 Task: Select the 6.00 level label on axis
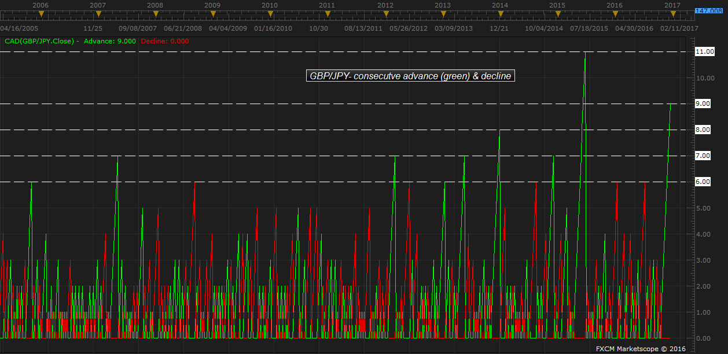coord(704,182)
